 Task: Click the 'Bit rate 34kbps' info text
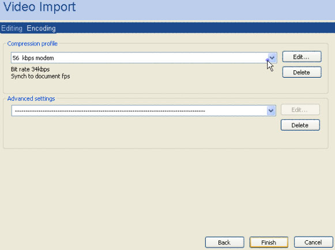pyautogui.click(x=30, y=69)
